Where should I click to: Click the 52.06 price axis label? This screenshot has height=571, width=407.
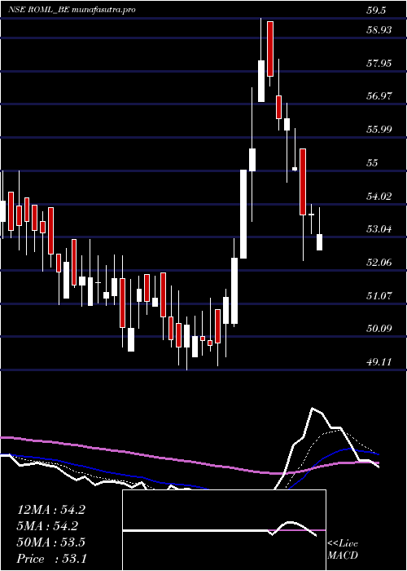tap(379, 262)
